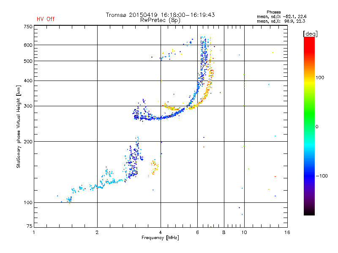338x253 pixels.
Task: Click the orange X-mode trace bottom near 4.5 MHz, 290 km
Action: click(x=172, y=108)
